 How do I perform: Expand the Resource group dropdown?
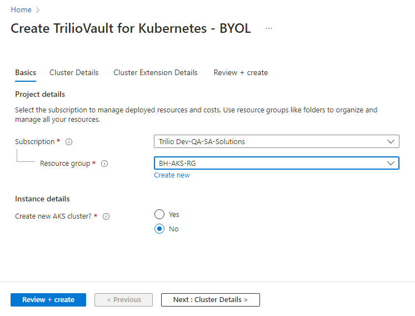[x=276, y=163]
